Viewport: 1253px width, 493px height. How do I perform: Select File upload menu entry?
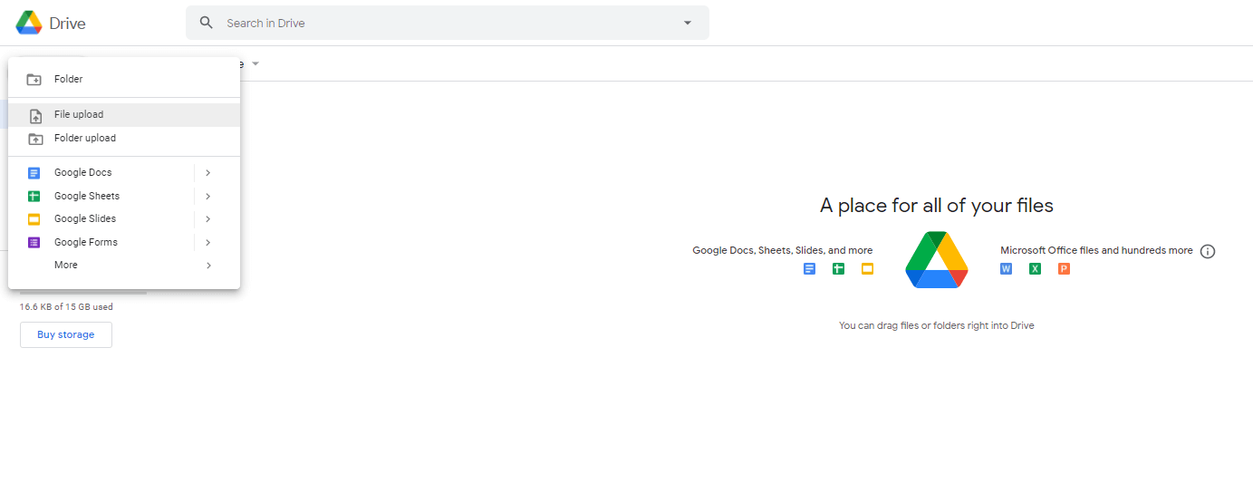pyautogui.click(x=124, y=115)
